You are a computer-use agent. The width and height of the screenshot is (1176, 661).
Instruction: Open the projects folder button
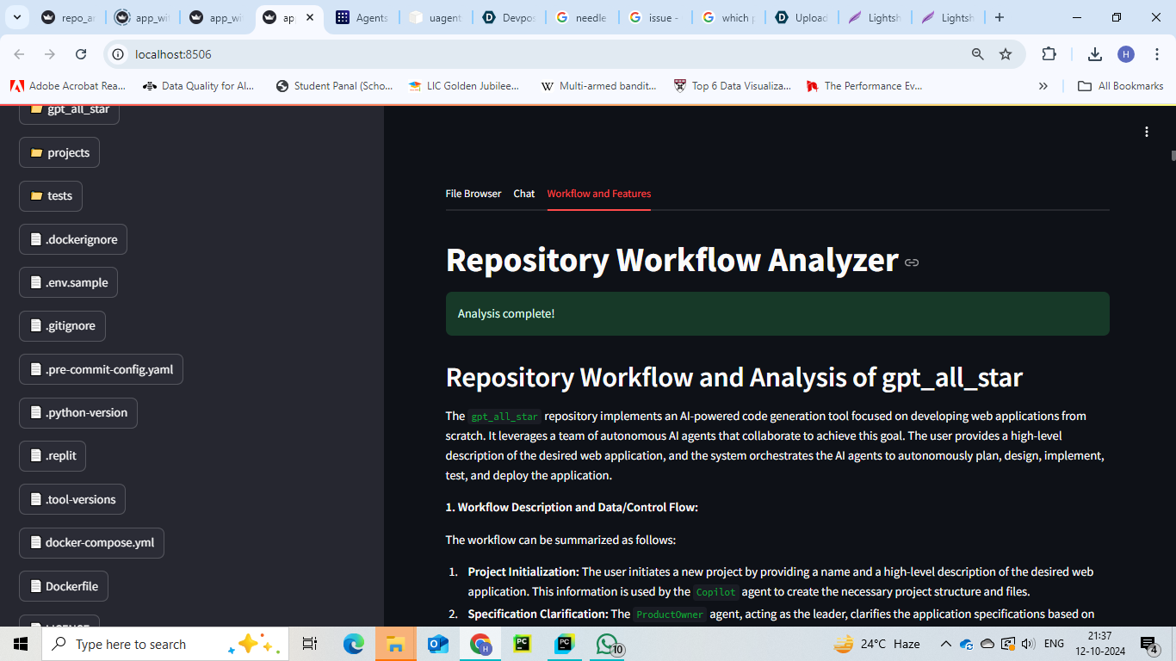pyautogui.click(x=59, y=152)
